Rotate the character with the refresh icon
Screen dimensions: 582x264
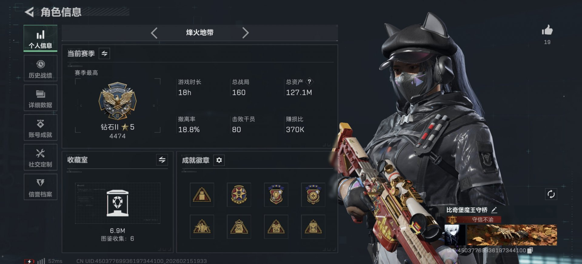point(551,194)
